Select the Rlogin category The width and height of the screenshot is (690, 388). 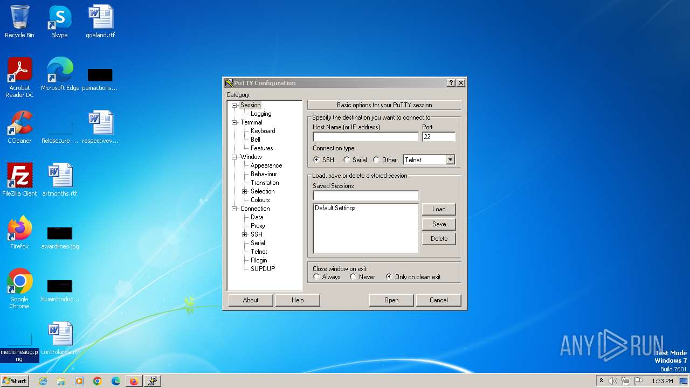(259, 260)
